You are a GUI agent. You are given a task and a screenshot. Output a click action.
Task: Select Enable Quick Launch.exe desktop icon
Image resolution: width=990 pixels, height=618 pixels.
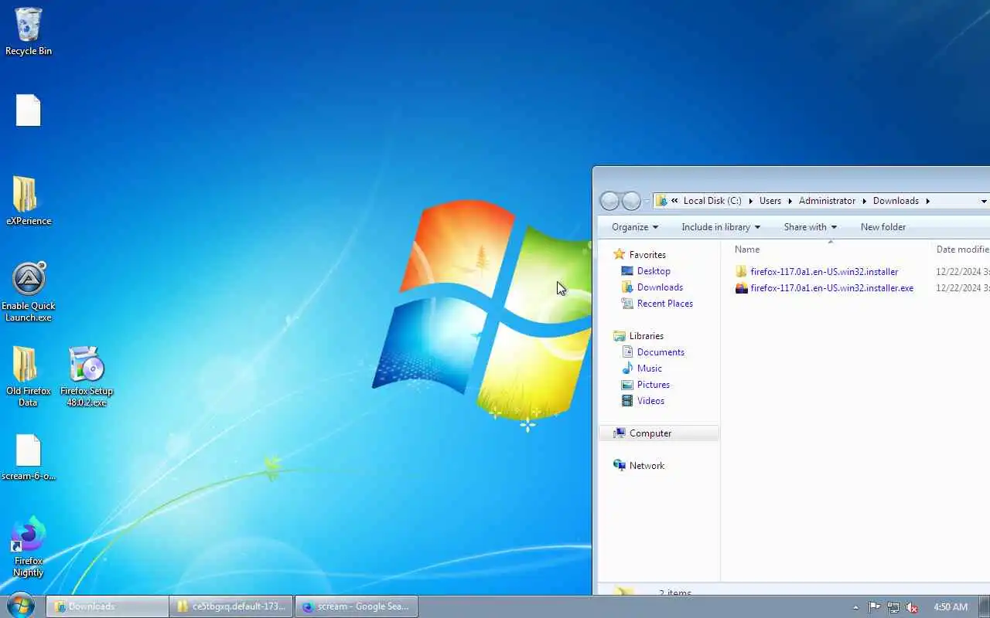(x=29, y=292)
